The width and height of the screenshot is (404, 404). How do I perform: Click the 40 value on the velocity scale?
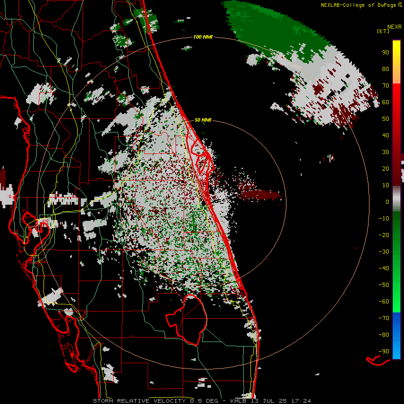[386, 135]
